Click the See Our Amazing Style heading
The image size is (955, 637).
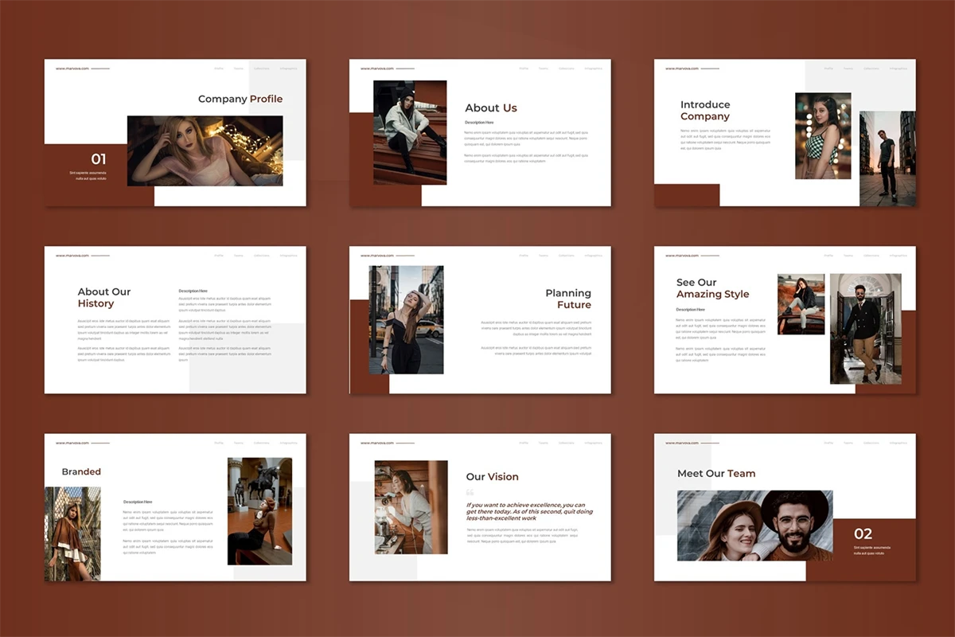coord(712,288)
